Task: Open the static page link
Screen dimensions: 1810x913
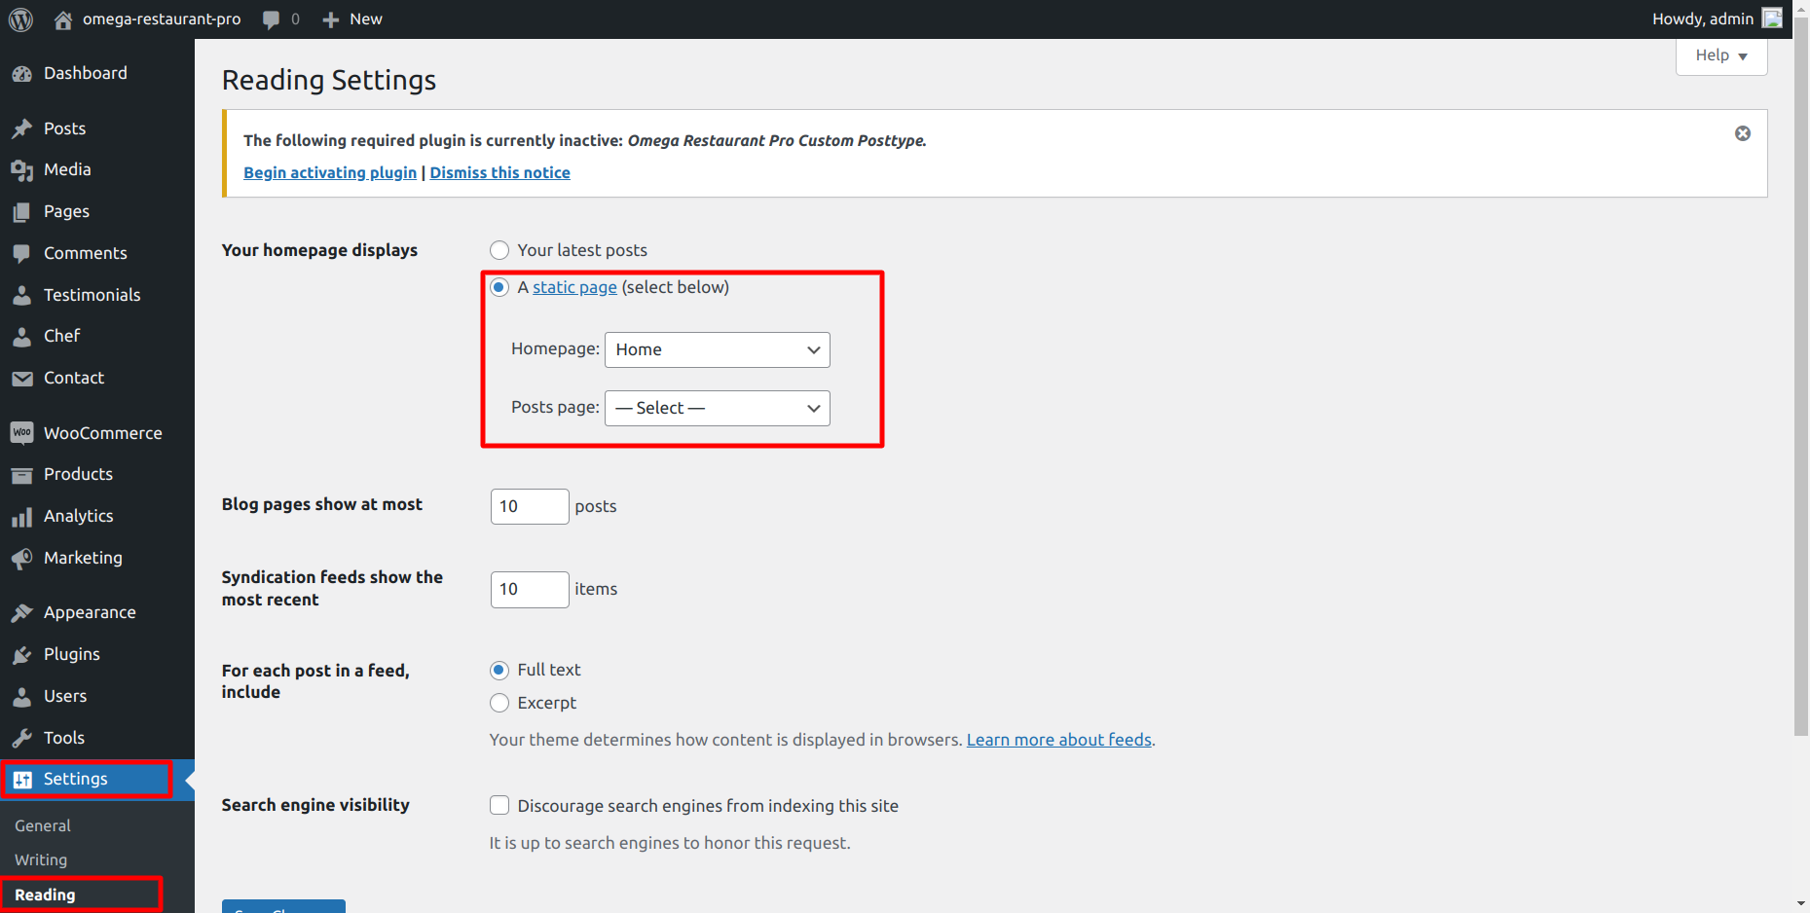Action: 574,287
